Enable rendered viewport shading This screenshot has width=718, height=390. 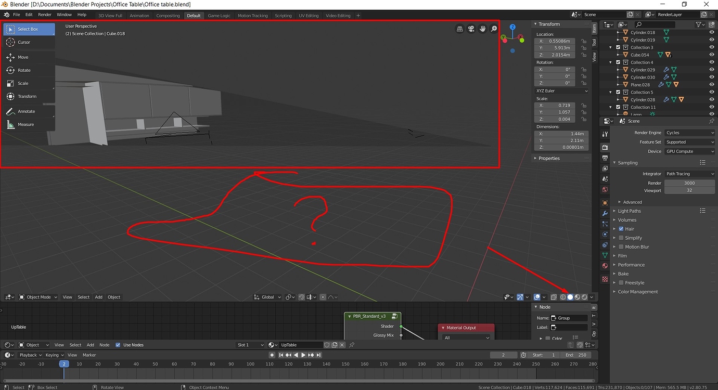[x=585, y=297]
